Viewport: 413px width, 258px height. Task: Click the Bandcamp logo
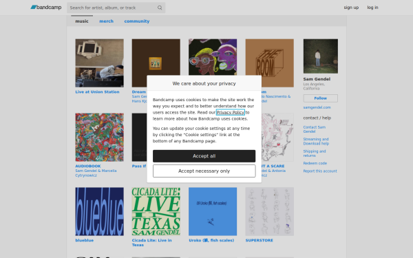click(46, 8)
